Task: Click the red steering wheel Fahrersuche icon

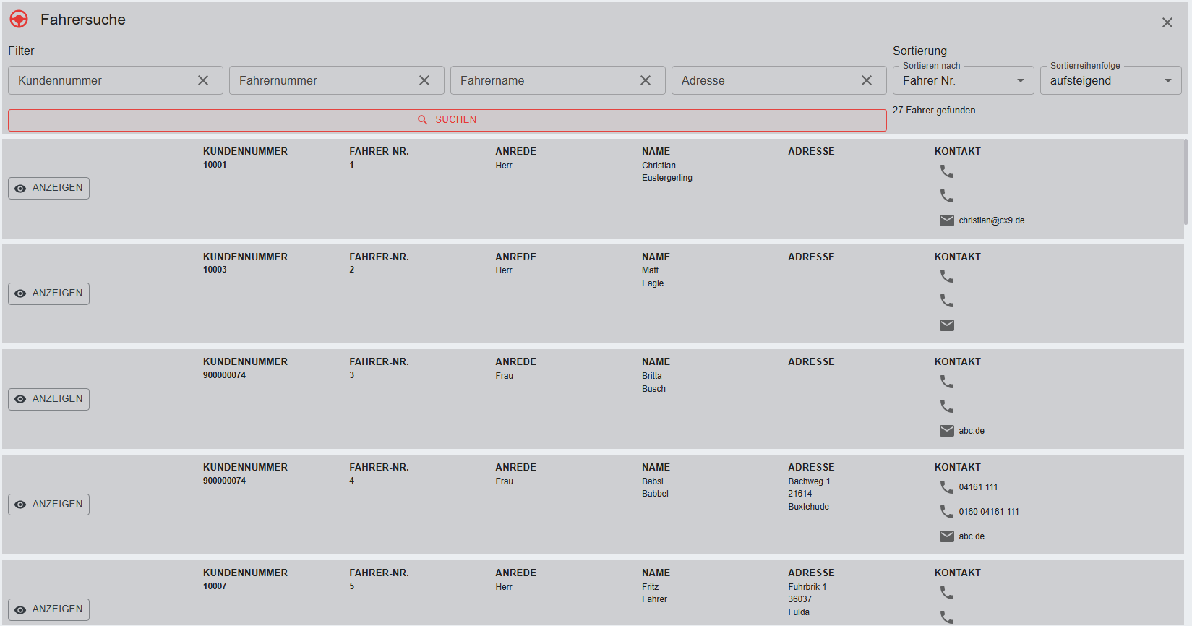Action: pos(19,20)
